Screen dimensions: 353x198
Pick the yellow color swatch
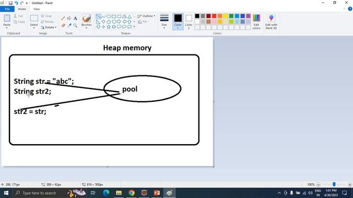(226, 16)
